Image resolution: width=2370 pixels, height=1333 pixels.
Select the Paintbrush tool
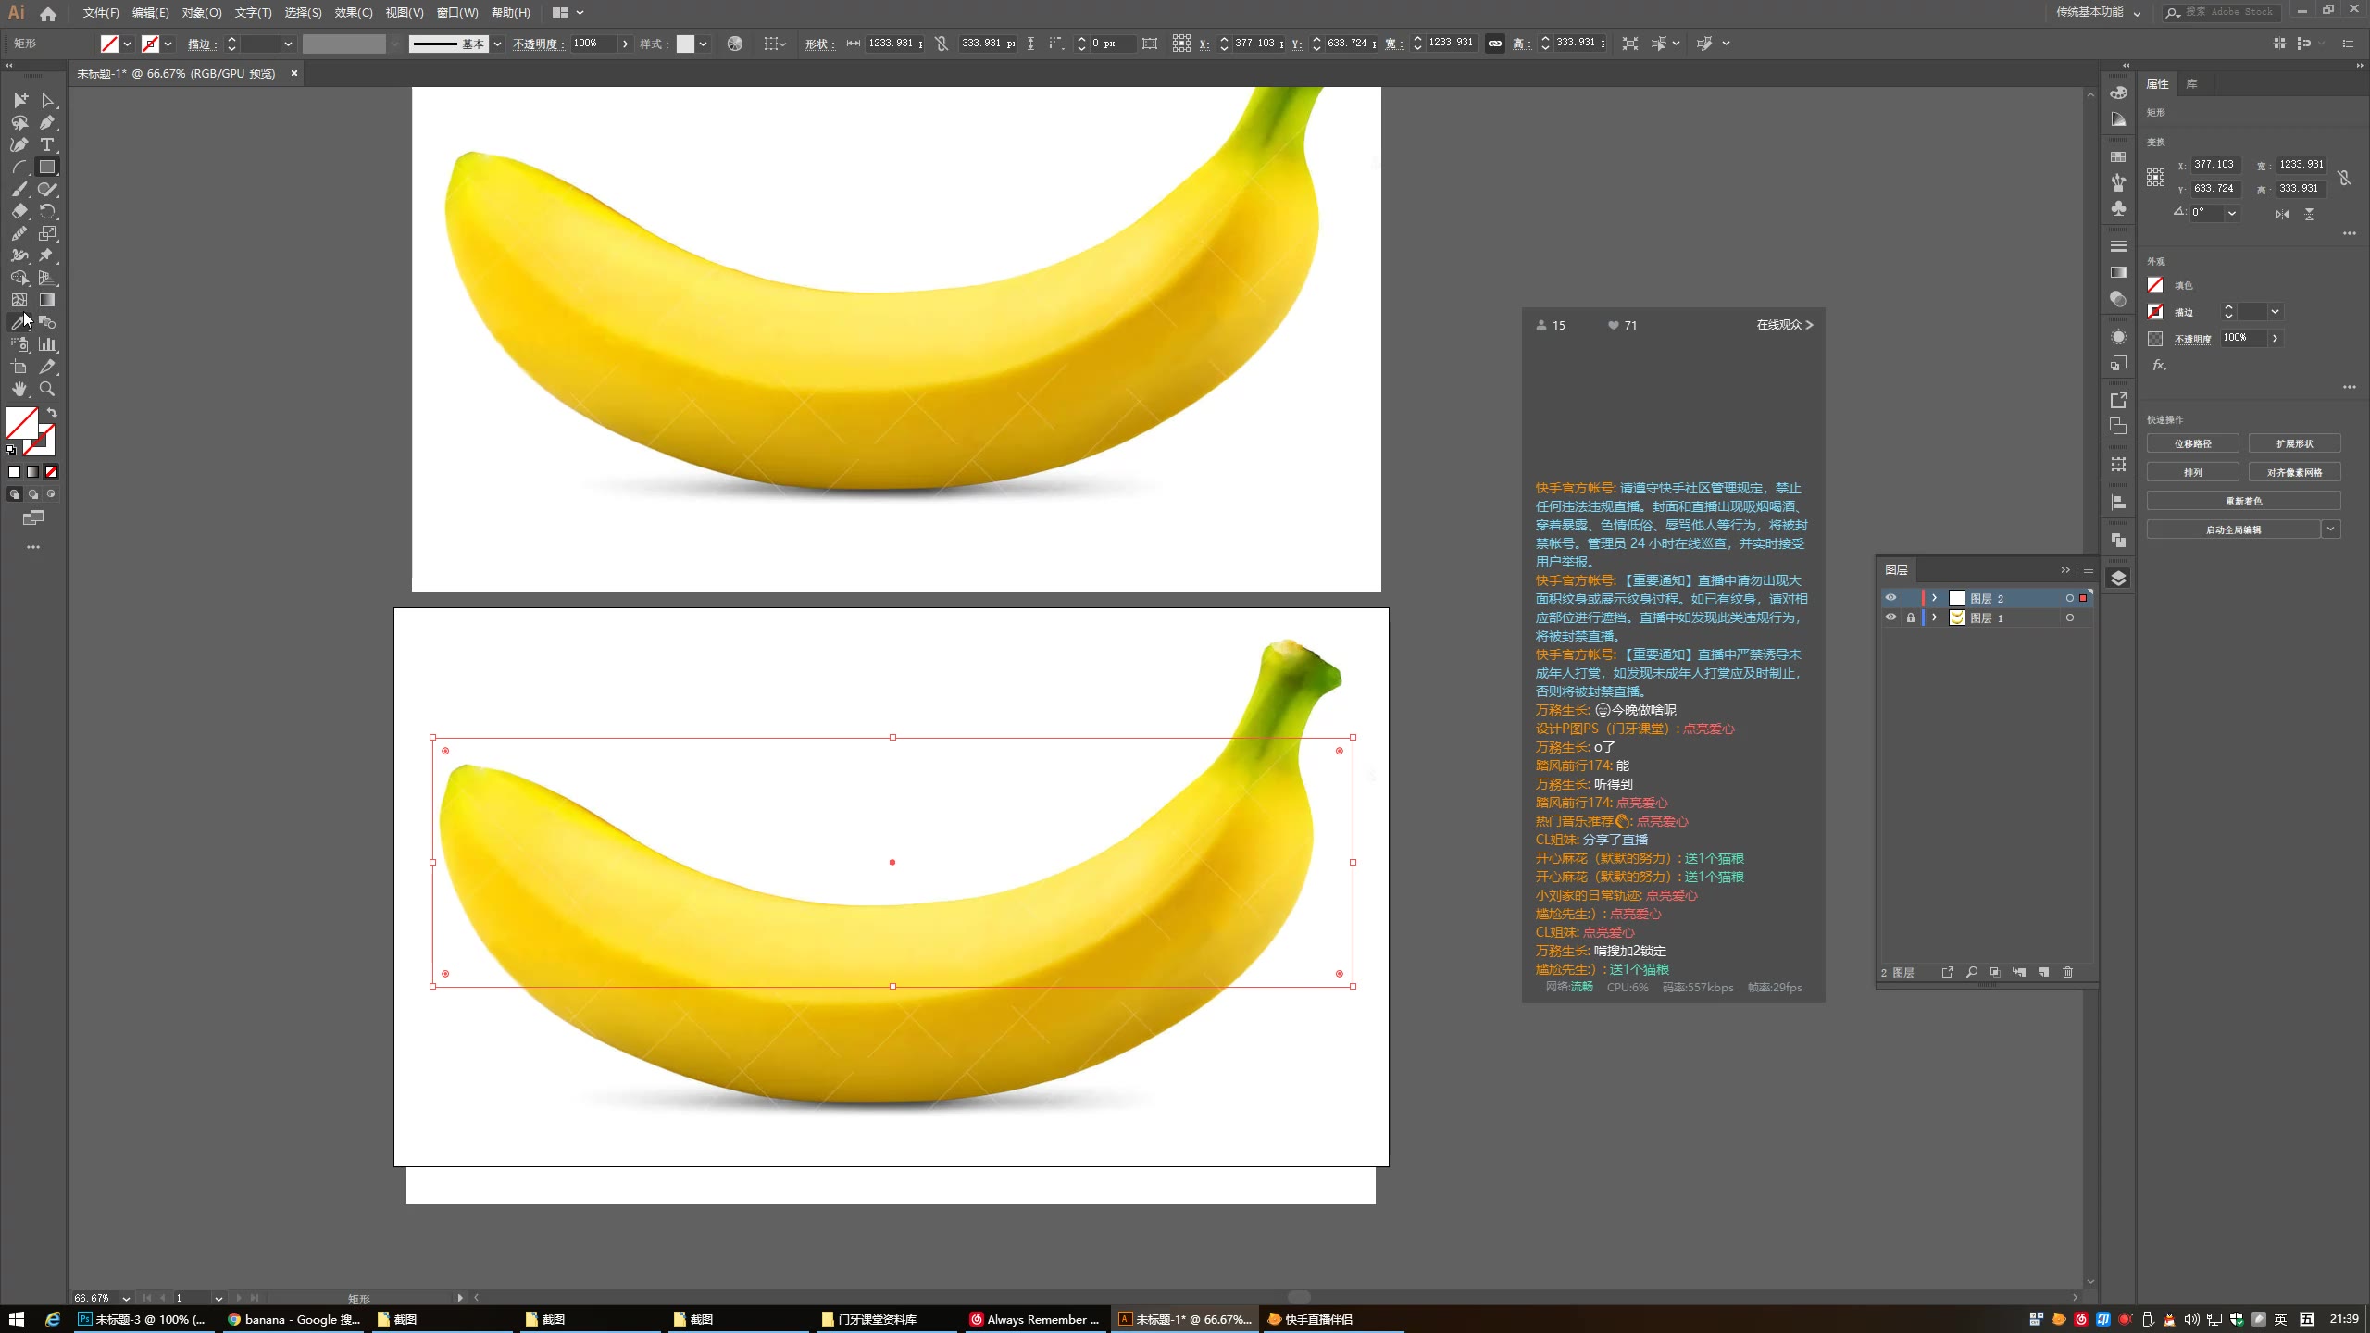(x=19, y=189)
